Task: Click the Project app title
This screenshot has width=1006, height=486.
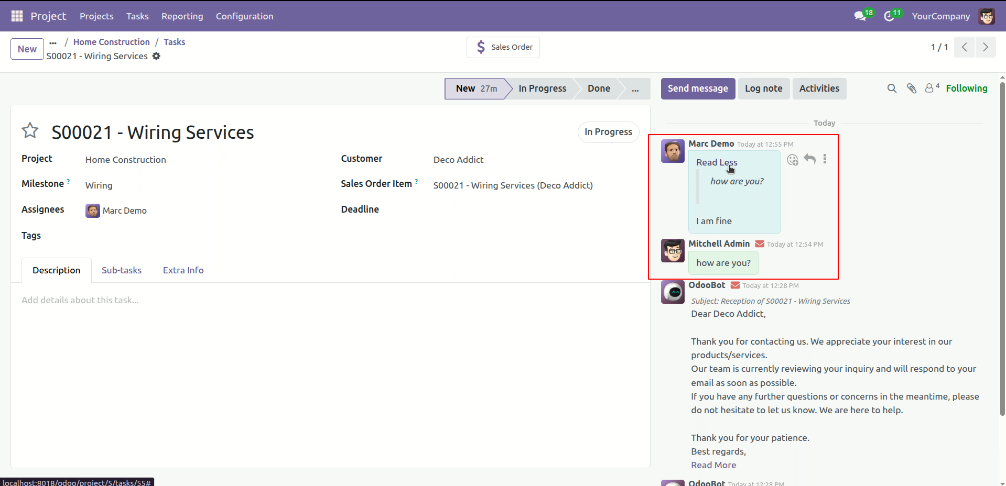Action: [x=48, y=16]
